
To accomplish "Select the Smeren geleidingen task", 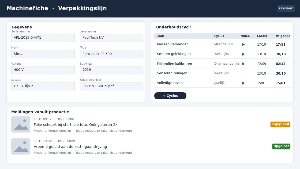I will (x=174, y=54).
